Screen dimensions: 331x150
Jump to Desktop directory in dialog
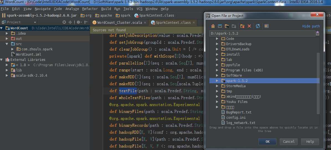[x=220, y=26]
